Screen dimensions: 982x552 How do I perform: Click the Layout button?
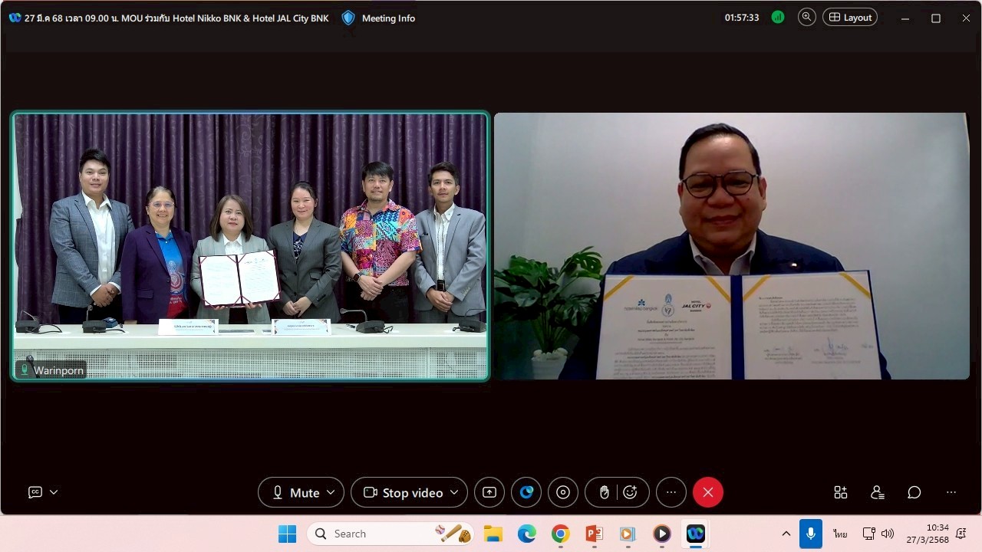point(850,18)
